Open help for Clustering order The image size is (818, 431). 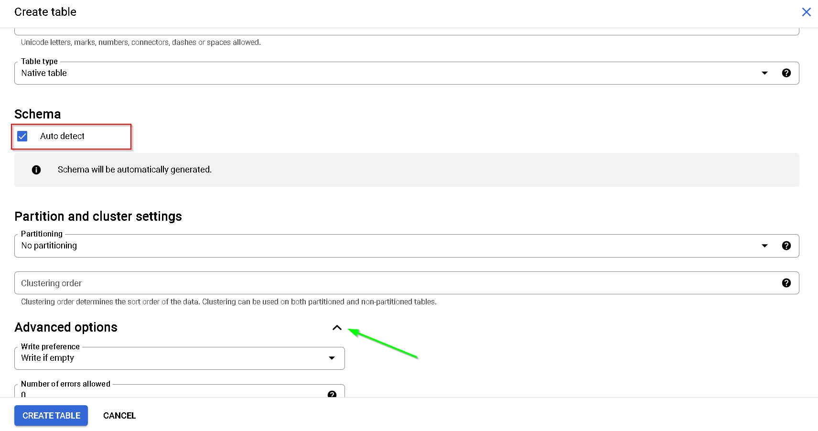[x=786, y=283]
